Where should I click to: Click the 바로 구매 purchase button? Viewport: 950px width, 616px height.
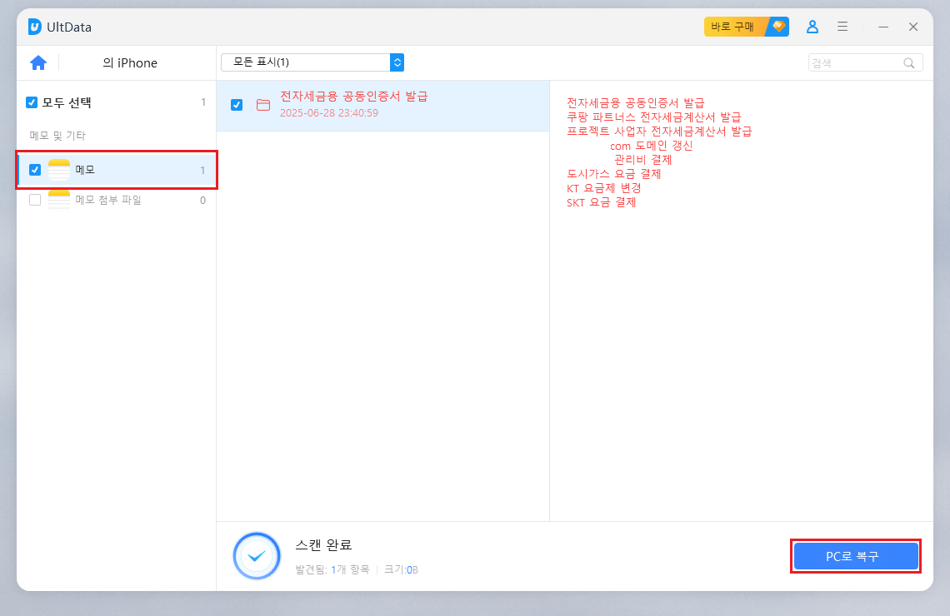(733, 26)
